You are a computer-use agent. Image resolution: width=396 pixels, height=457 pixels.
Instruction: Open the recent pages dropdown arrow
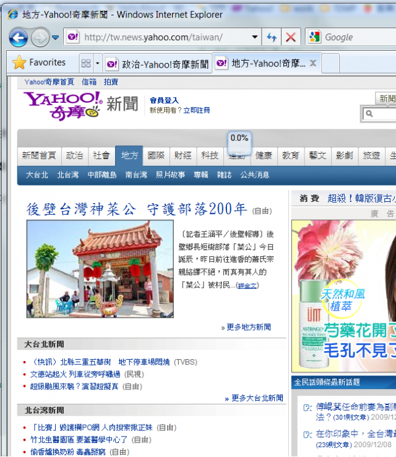point(55,37)
